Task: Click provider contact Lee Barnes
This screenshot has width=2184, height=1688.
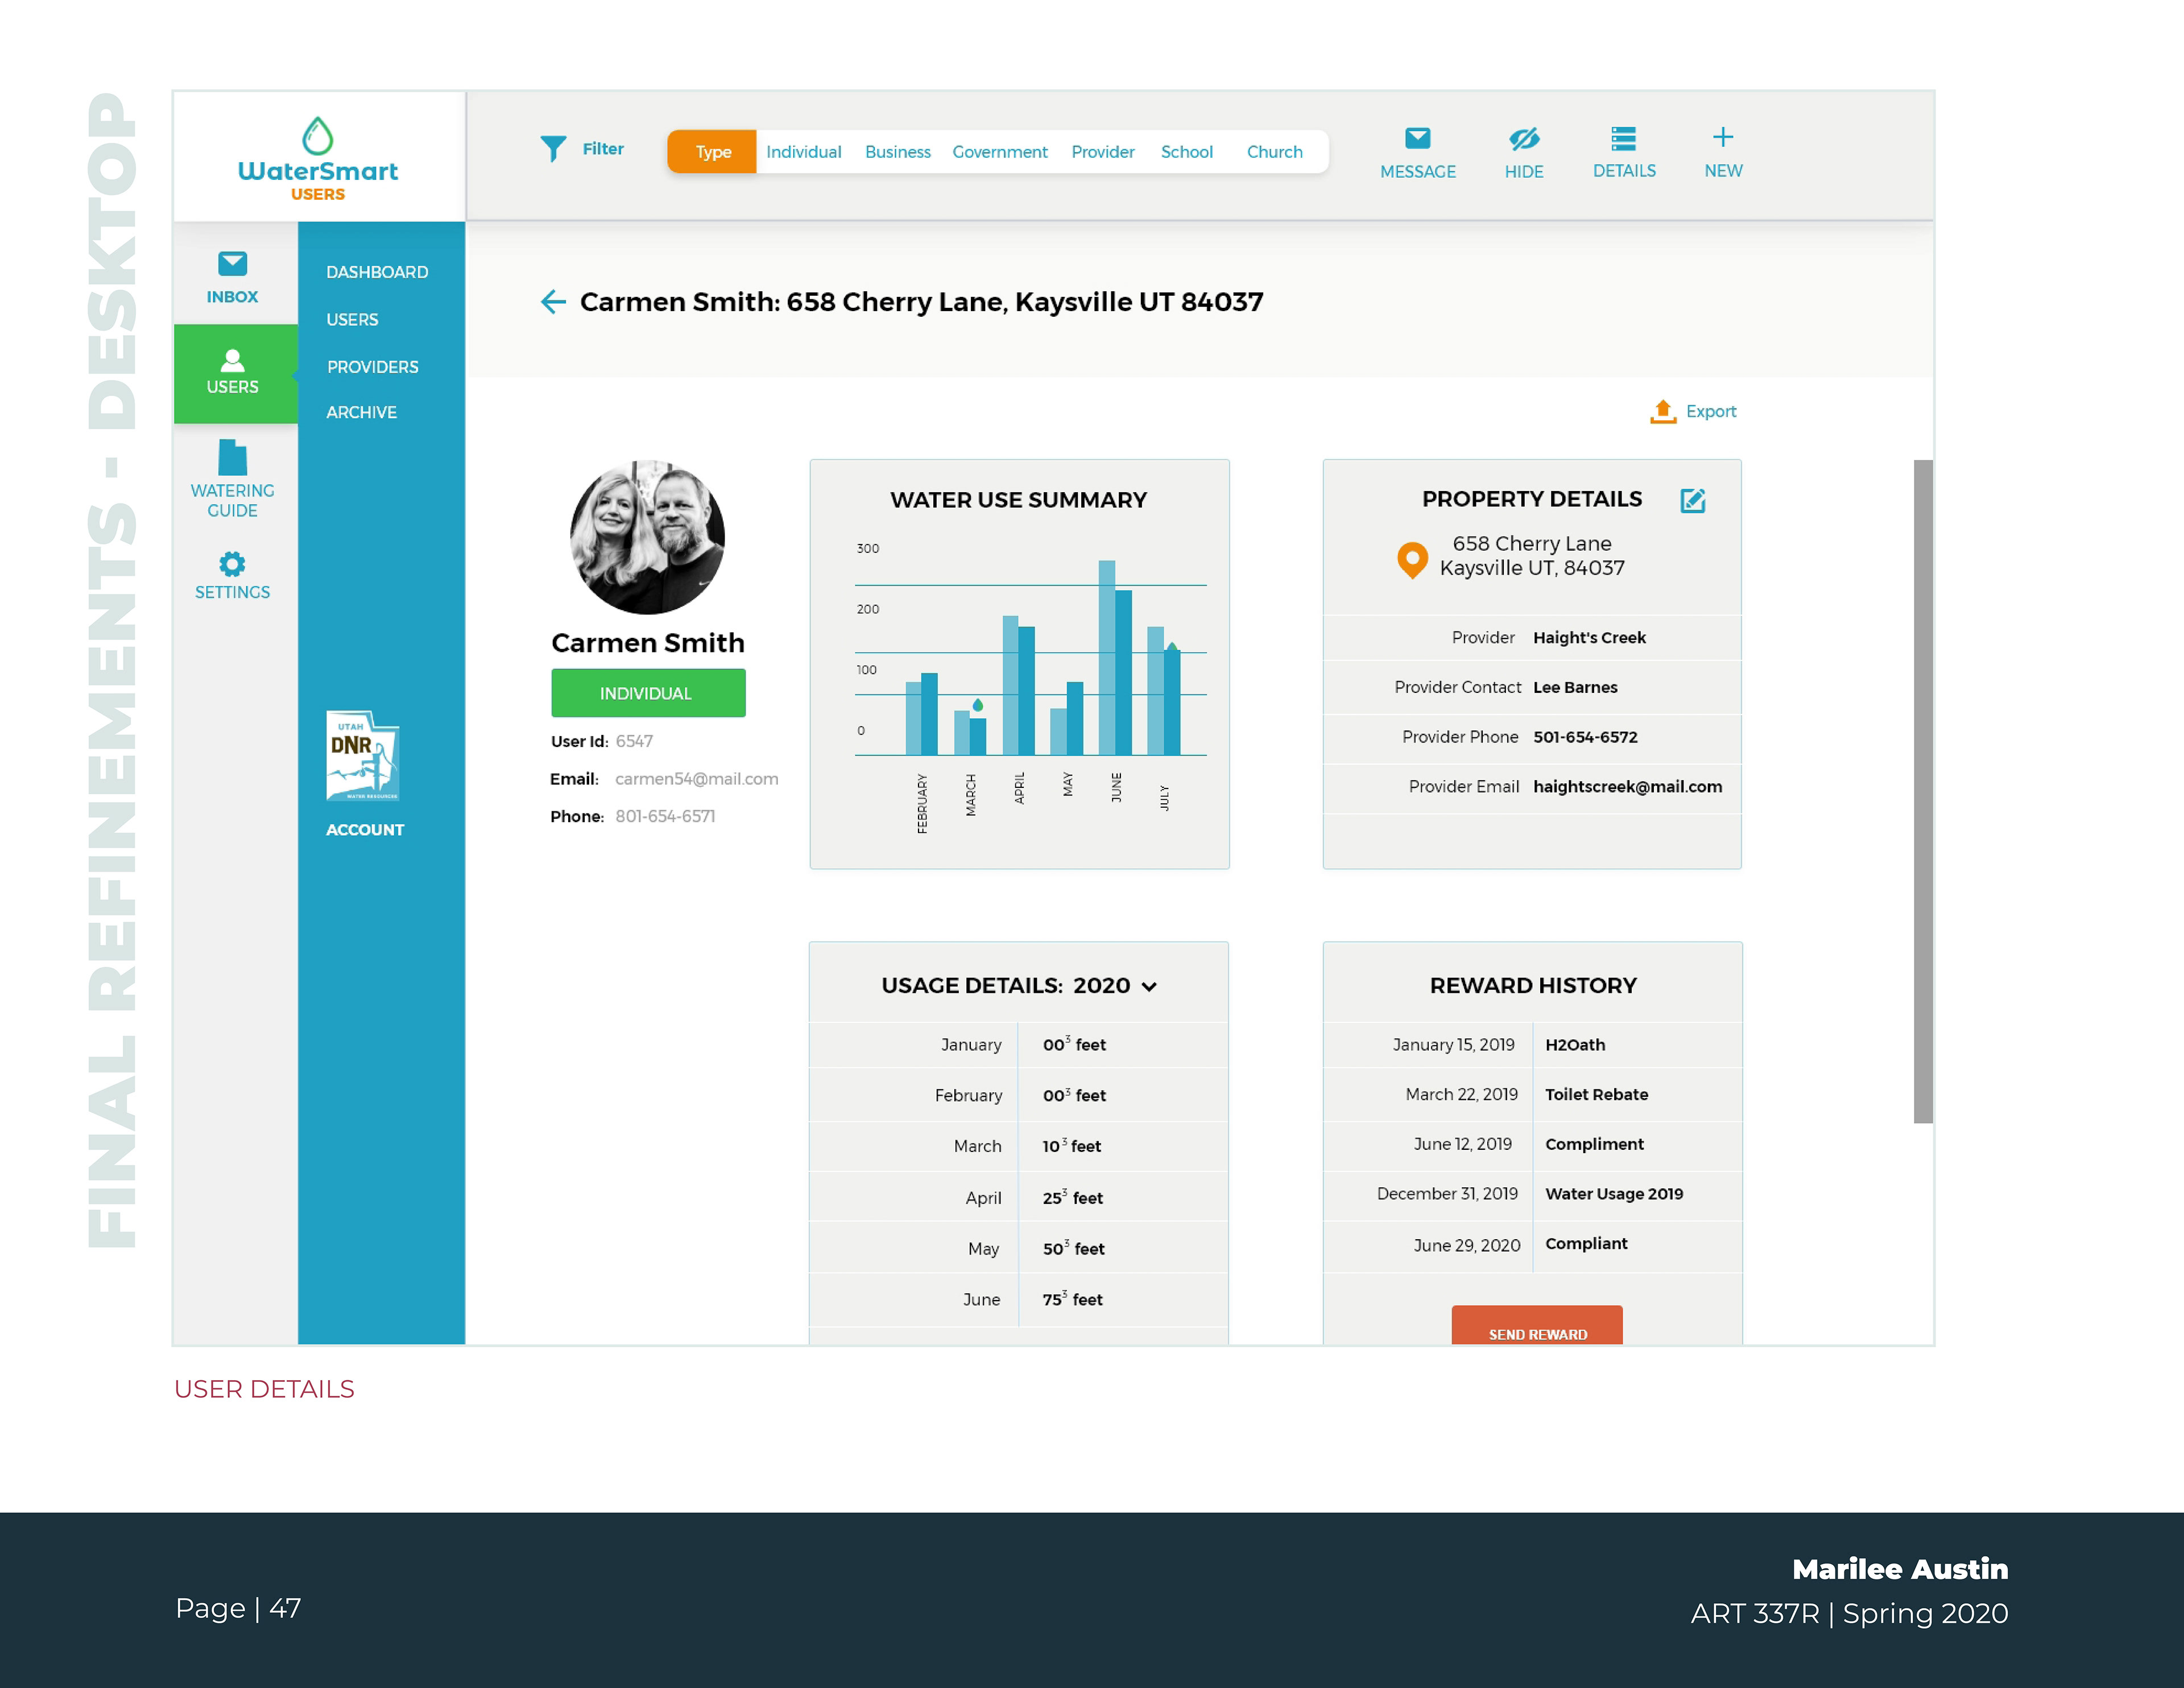Action: pyautogui.click(x=1575, y=687)
